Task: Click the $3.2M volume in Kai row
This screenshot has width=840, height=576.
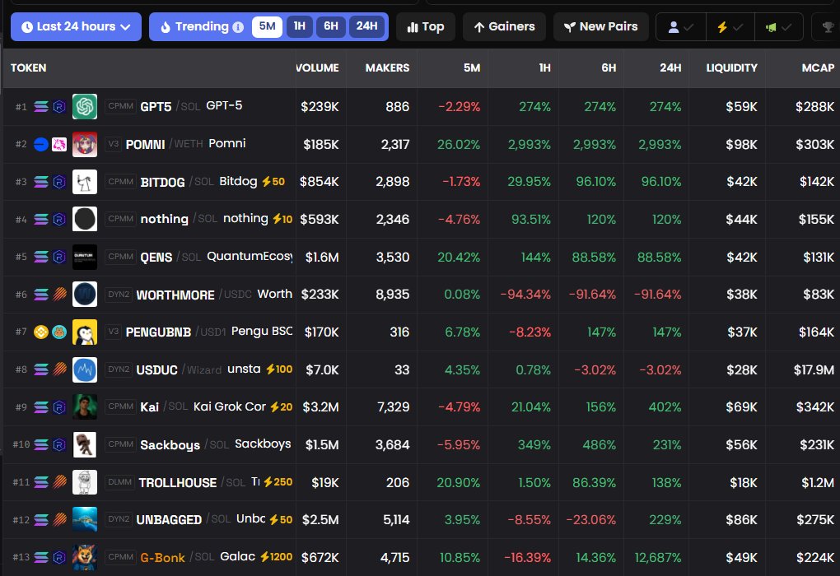Action: (x=320, y=406)
